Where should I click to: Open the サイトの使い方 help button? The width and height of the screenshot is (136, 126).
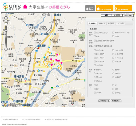[x=123, y=8]
